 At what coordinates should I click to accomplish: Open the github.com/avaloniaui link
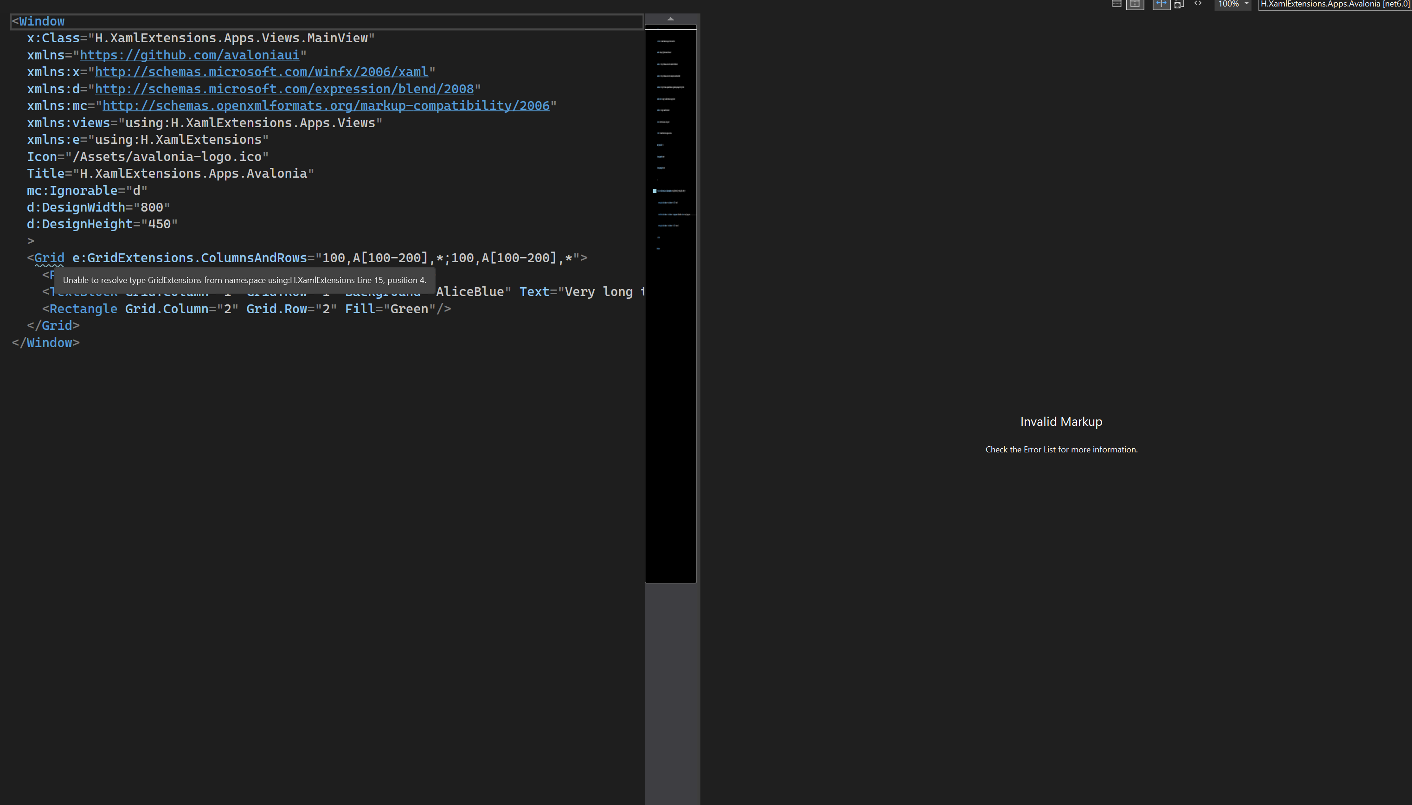pyautogui.click(x=189, y=55)
